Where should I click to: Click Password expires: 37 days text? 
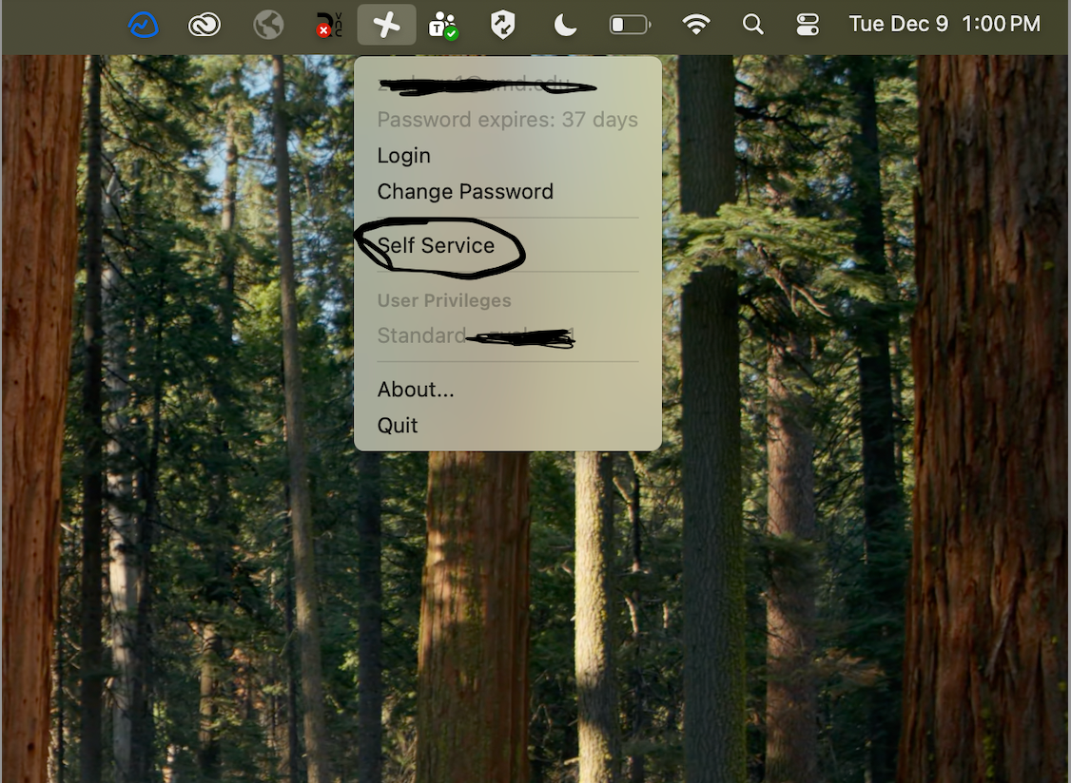tap(507, 120)
